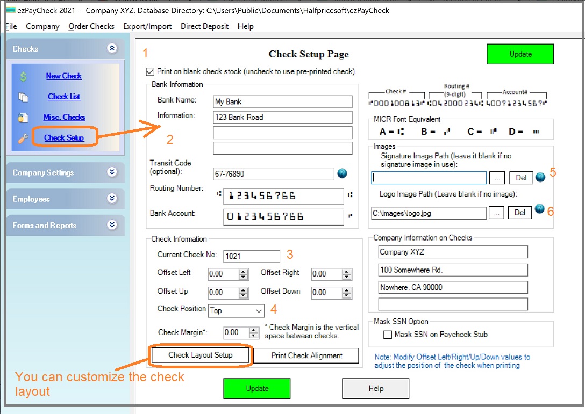Expand the Company Settings panel
585x414 pixels.
[x=112, y=172]
